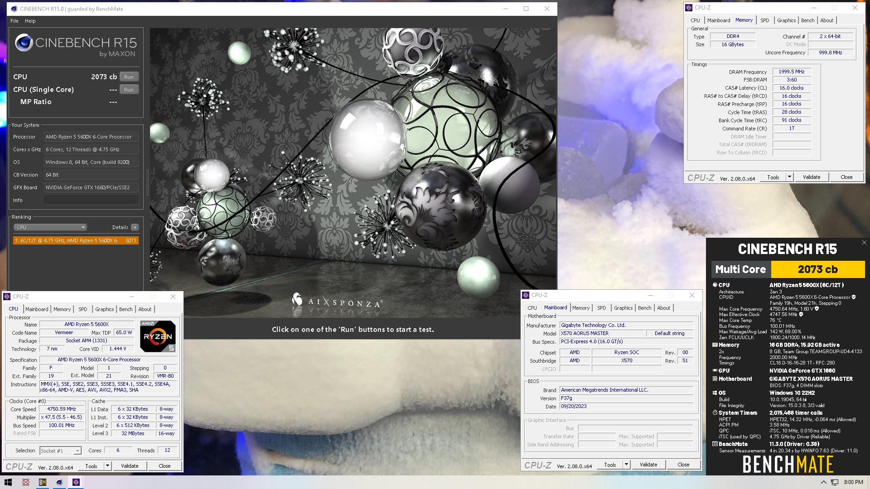Open the Cinebench icon in the taskbar

point(59,482)
